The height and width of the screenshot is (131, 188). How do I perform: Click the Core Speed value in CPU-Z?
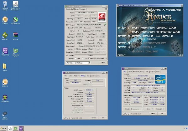(136, 98)
